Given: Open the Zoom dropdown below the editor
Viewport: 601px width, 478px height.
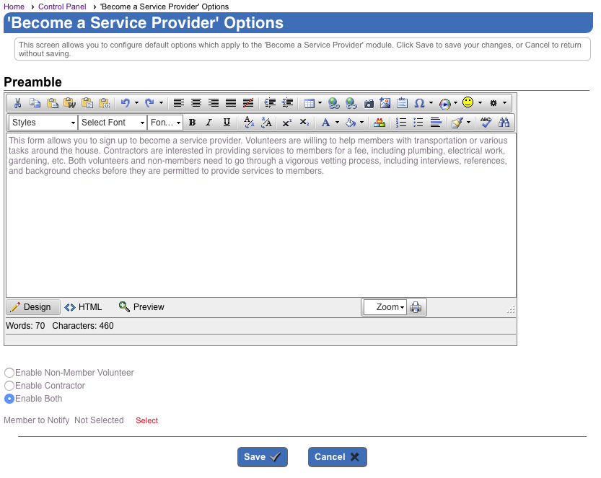Looking at the screenshot, I should [385, 306].
